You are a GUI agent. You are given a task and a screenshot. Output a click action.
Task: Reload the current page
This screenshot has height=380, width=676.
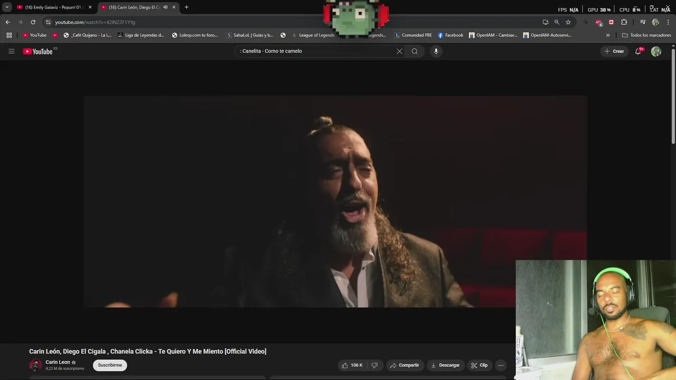tap(33, 22)
